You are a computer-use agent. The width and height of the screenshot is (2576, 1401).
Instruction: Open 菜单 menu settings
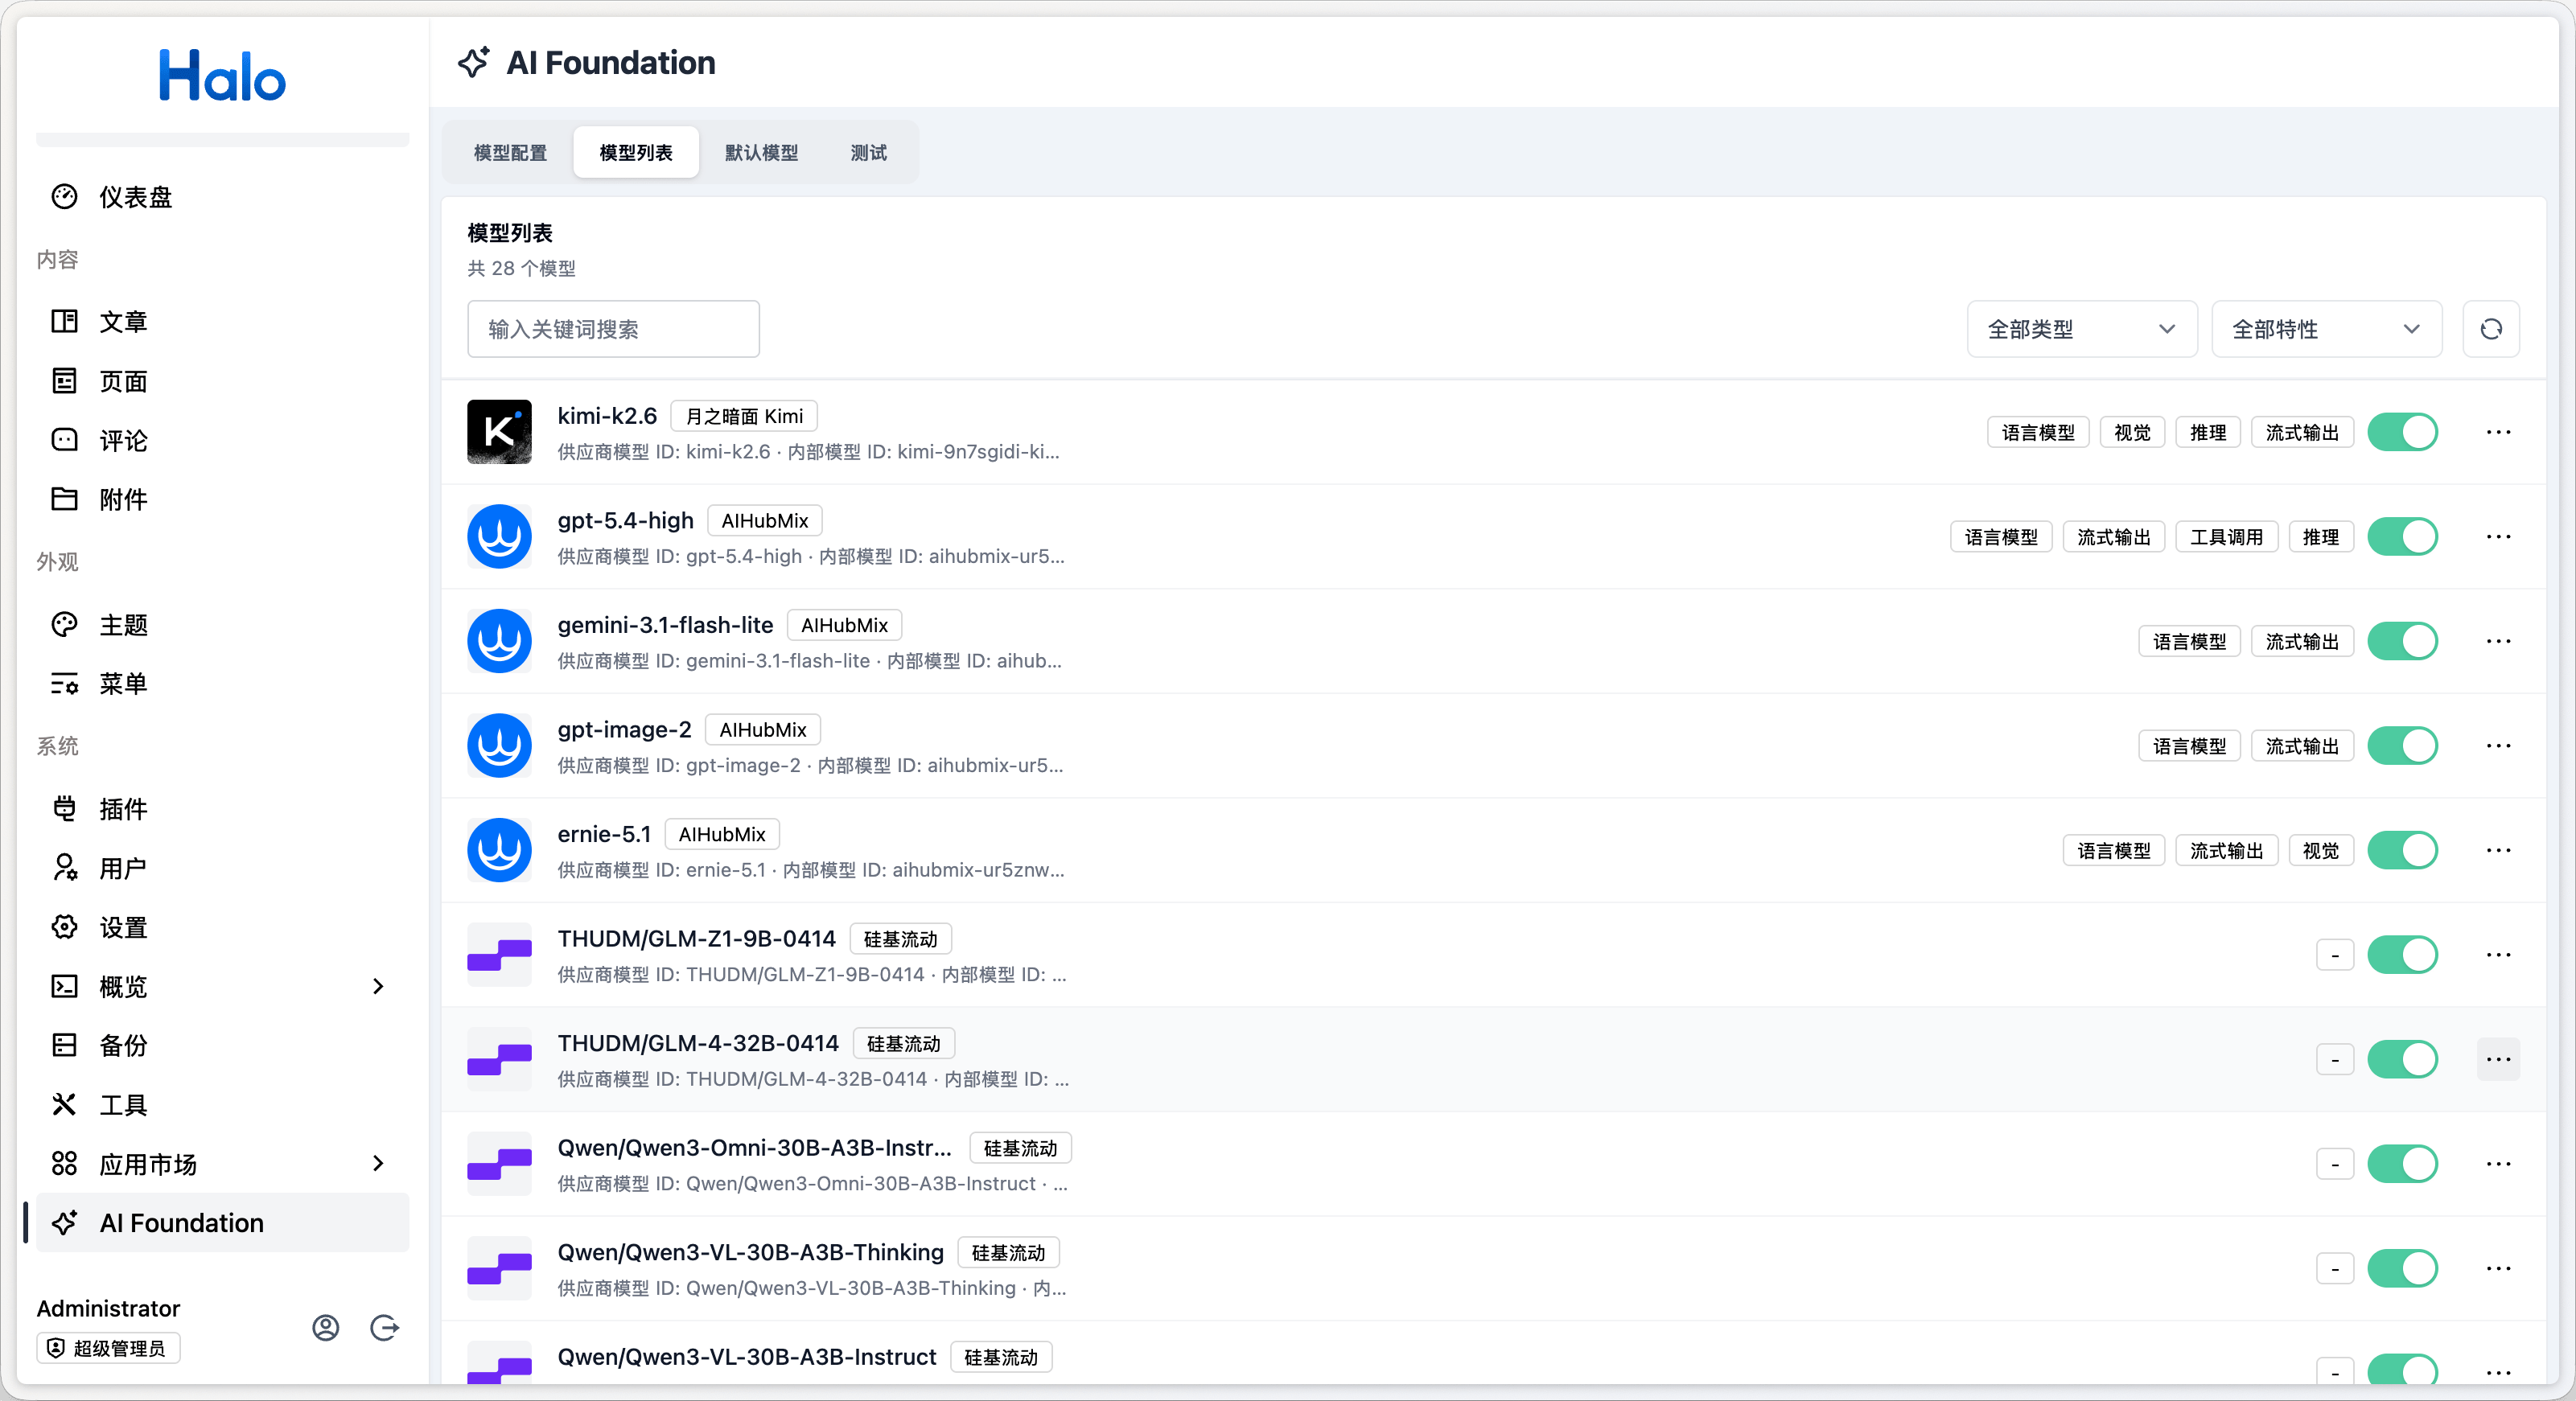[222, 684]
